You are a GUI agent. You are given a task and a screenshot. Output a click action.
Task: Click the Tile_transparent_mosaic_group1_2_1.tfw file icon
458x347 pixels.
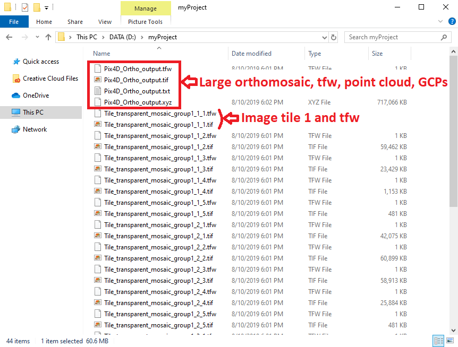click(98, 225)
